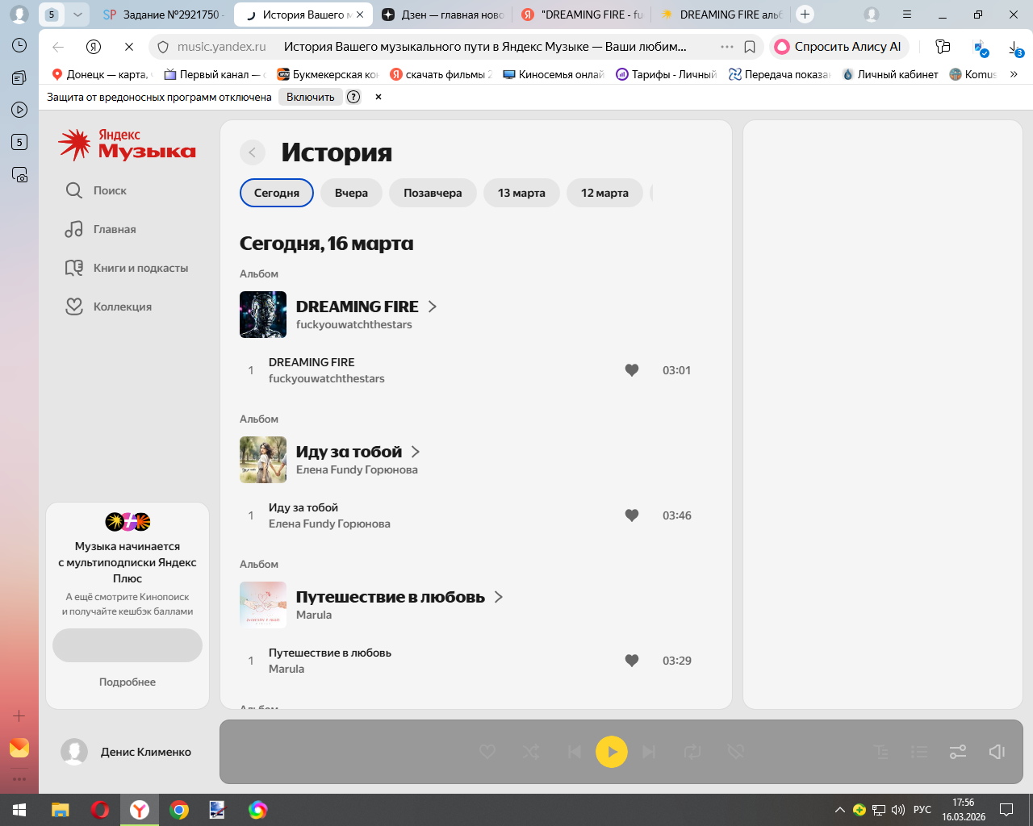Open Книги и подкасты section
This screenshot has width=1033, height=826.
click(127, 268)
